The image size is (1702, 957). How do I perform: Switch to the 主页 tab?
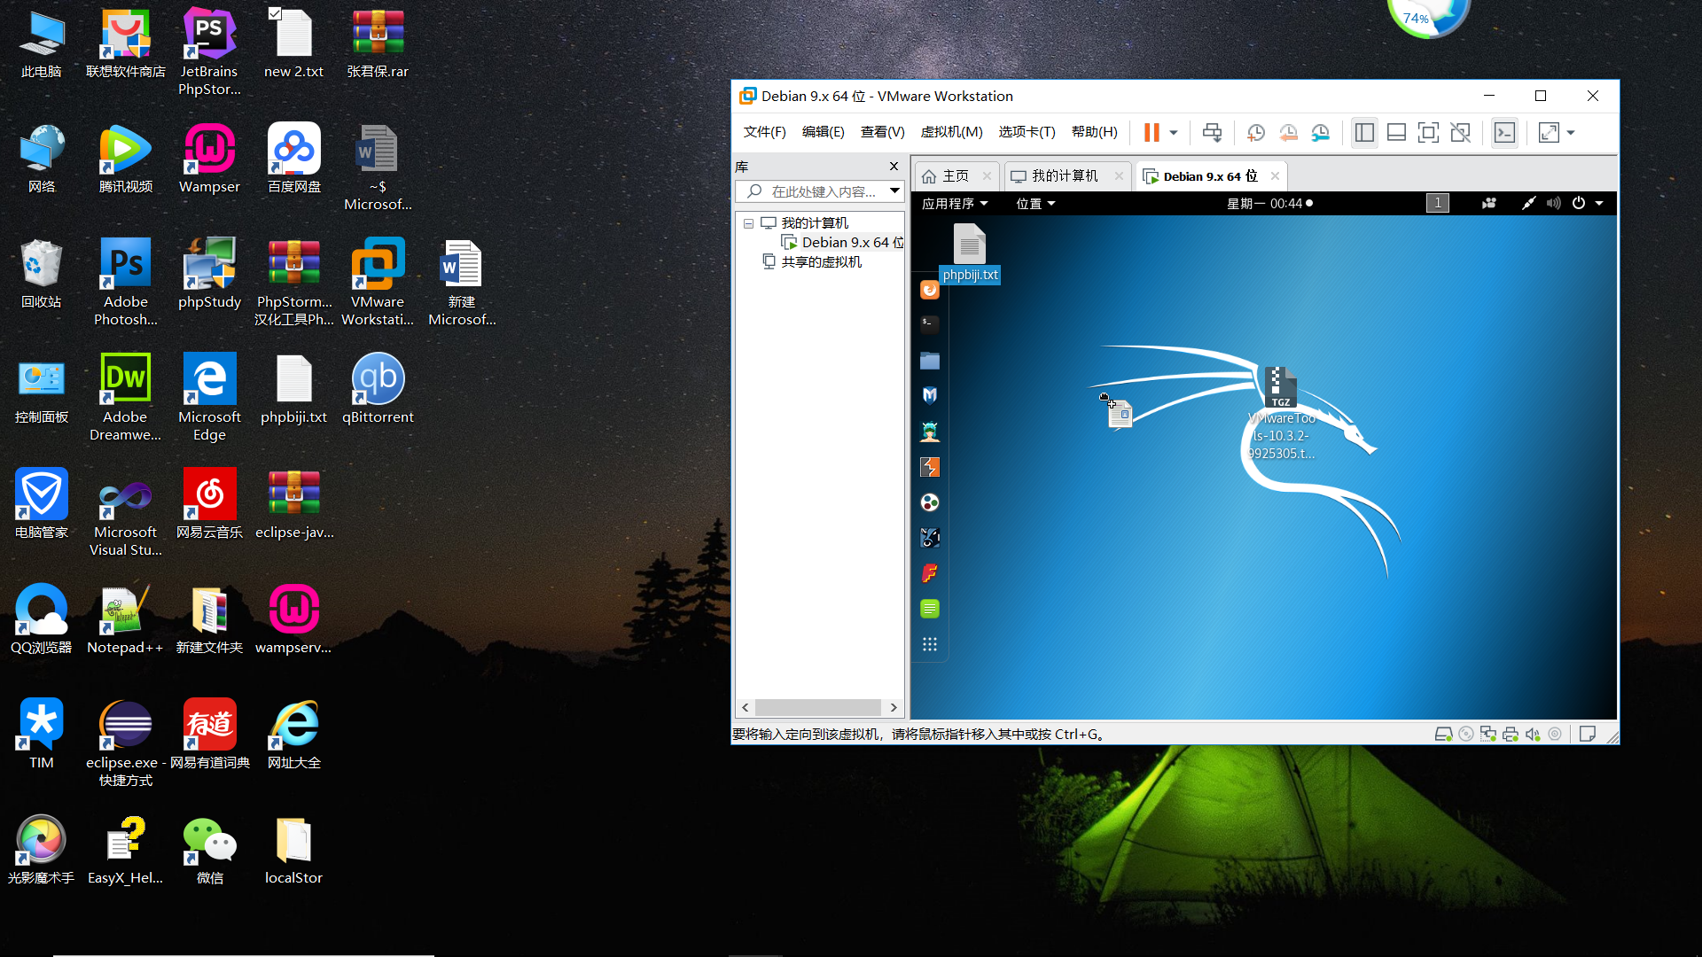956,176
